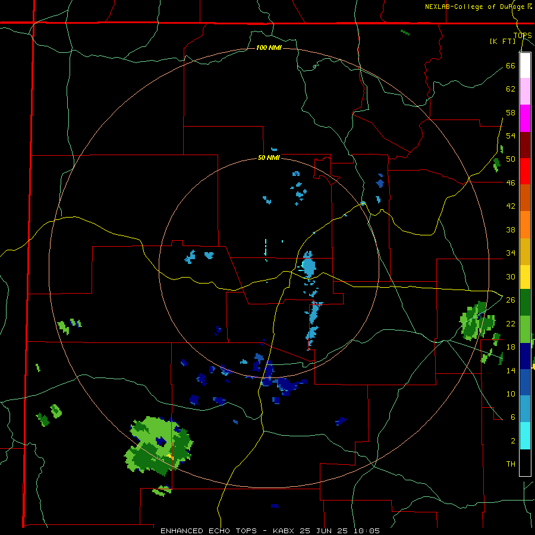This screenshot has width=535, height=535.
Task: Click the legend value "18"
Action: (511, 347)
